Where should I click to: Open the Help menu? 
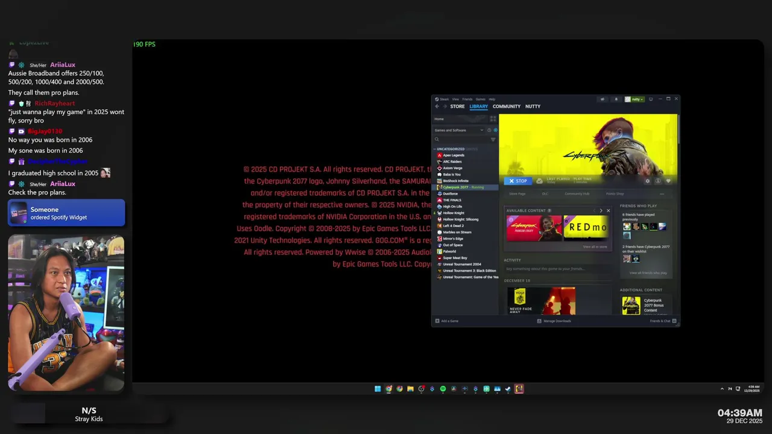(x=492, y=99)
